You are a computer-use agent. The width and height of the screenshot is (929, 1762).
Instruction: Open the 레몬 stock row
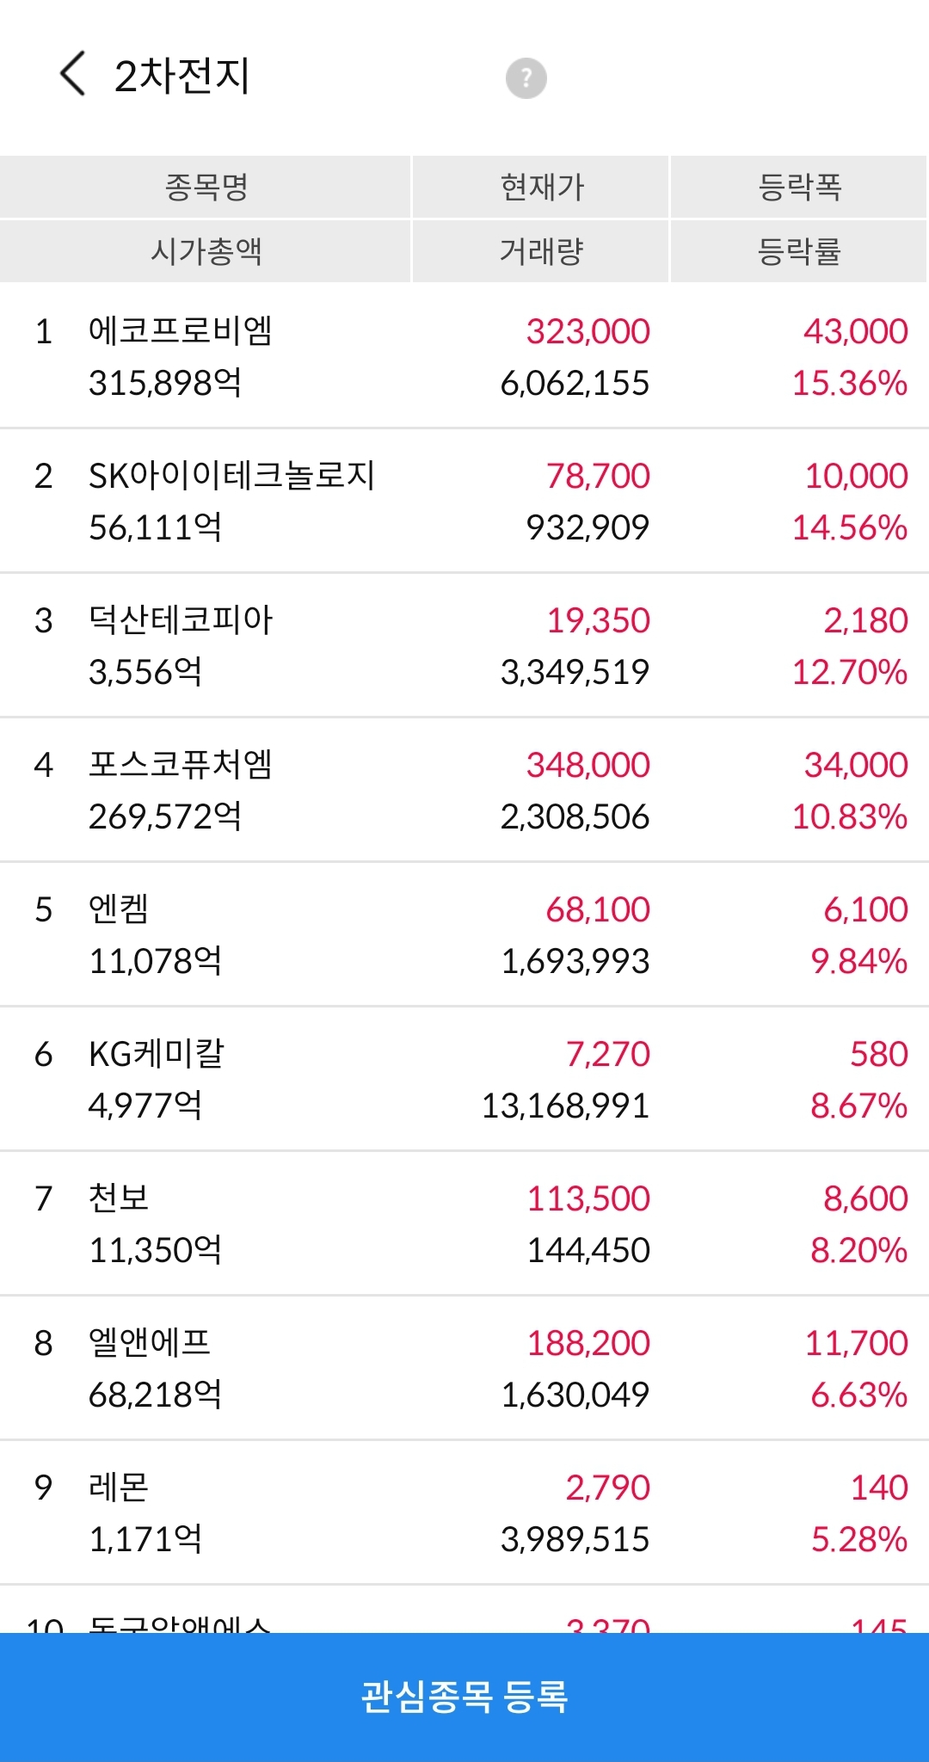coord(464,1512)
